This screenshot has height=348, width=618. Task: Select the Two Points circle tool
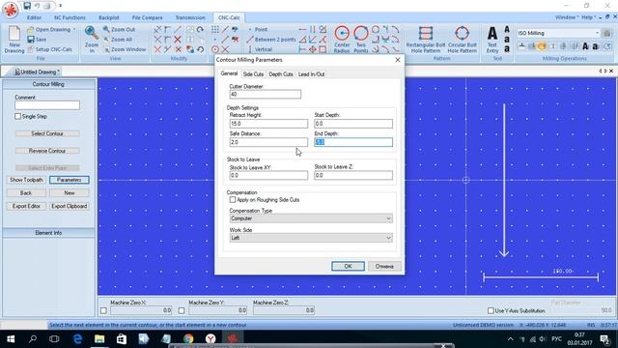pyautogui.click(x=360, y=39)
